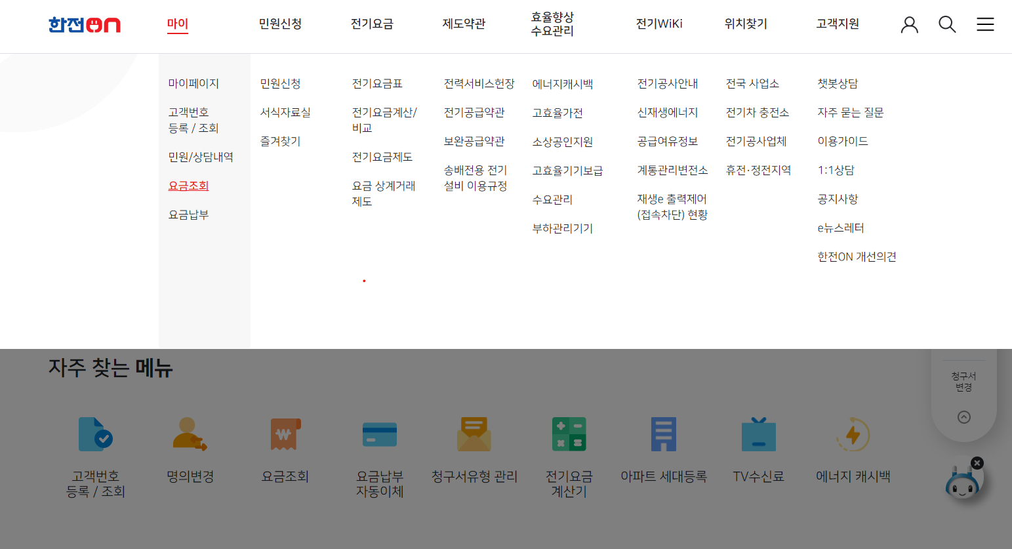The image size is (1012, 549).
Task: Click the 에너지 캐시백 lightning icon
Action: pyautogui.click(x=853, y=434)
